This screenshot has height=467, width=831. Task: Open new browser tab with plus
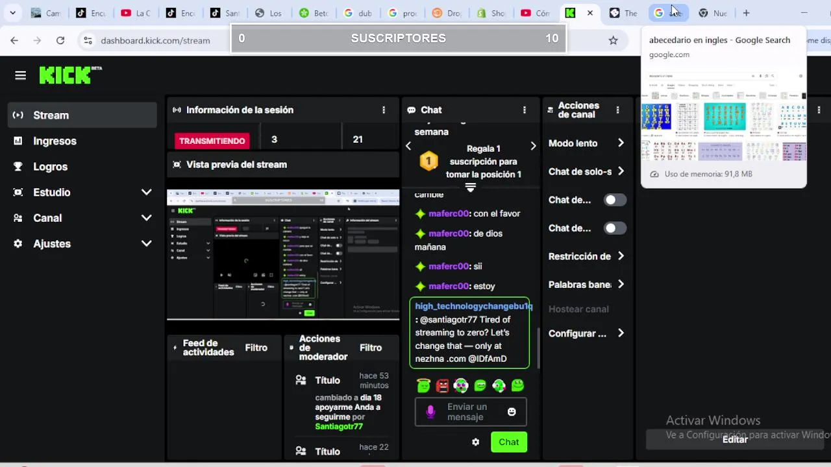tap(746, 13)
